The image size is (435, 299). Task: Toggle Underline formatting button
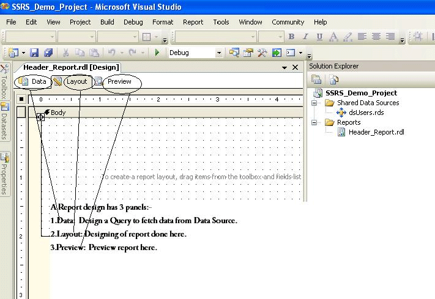point(319,36)
